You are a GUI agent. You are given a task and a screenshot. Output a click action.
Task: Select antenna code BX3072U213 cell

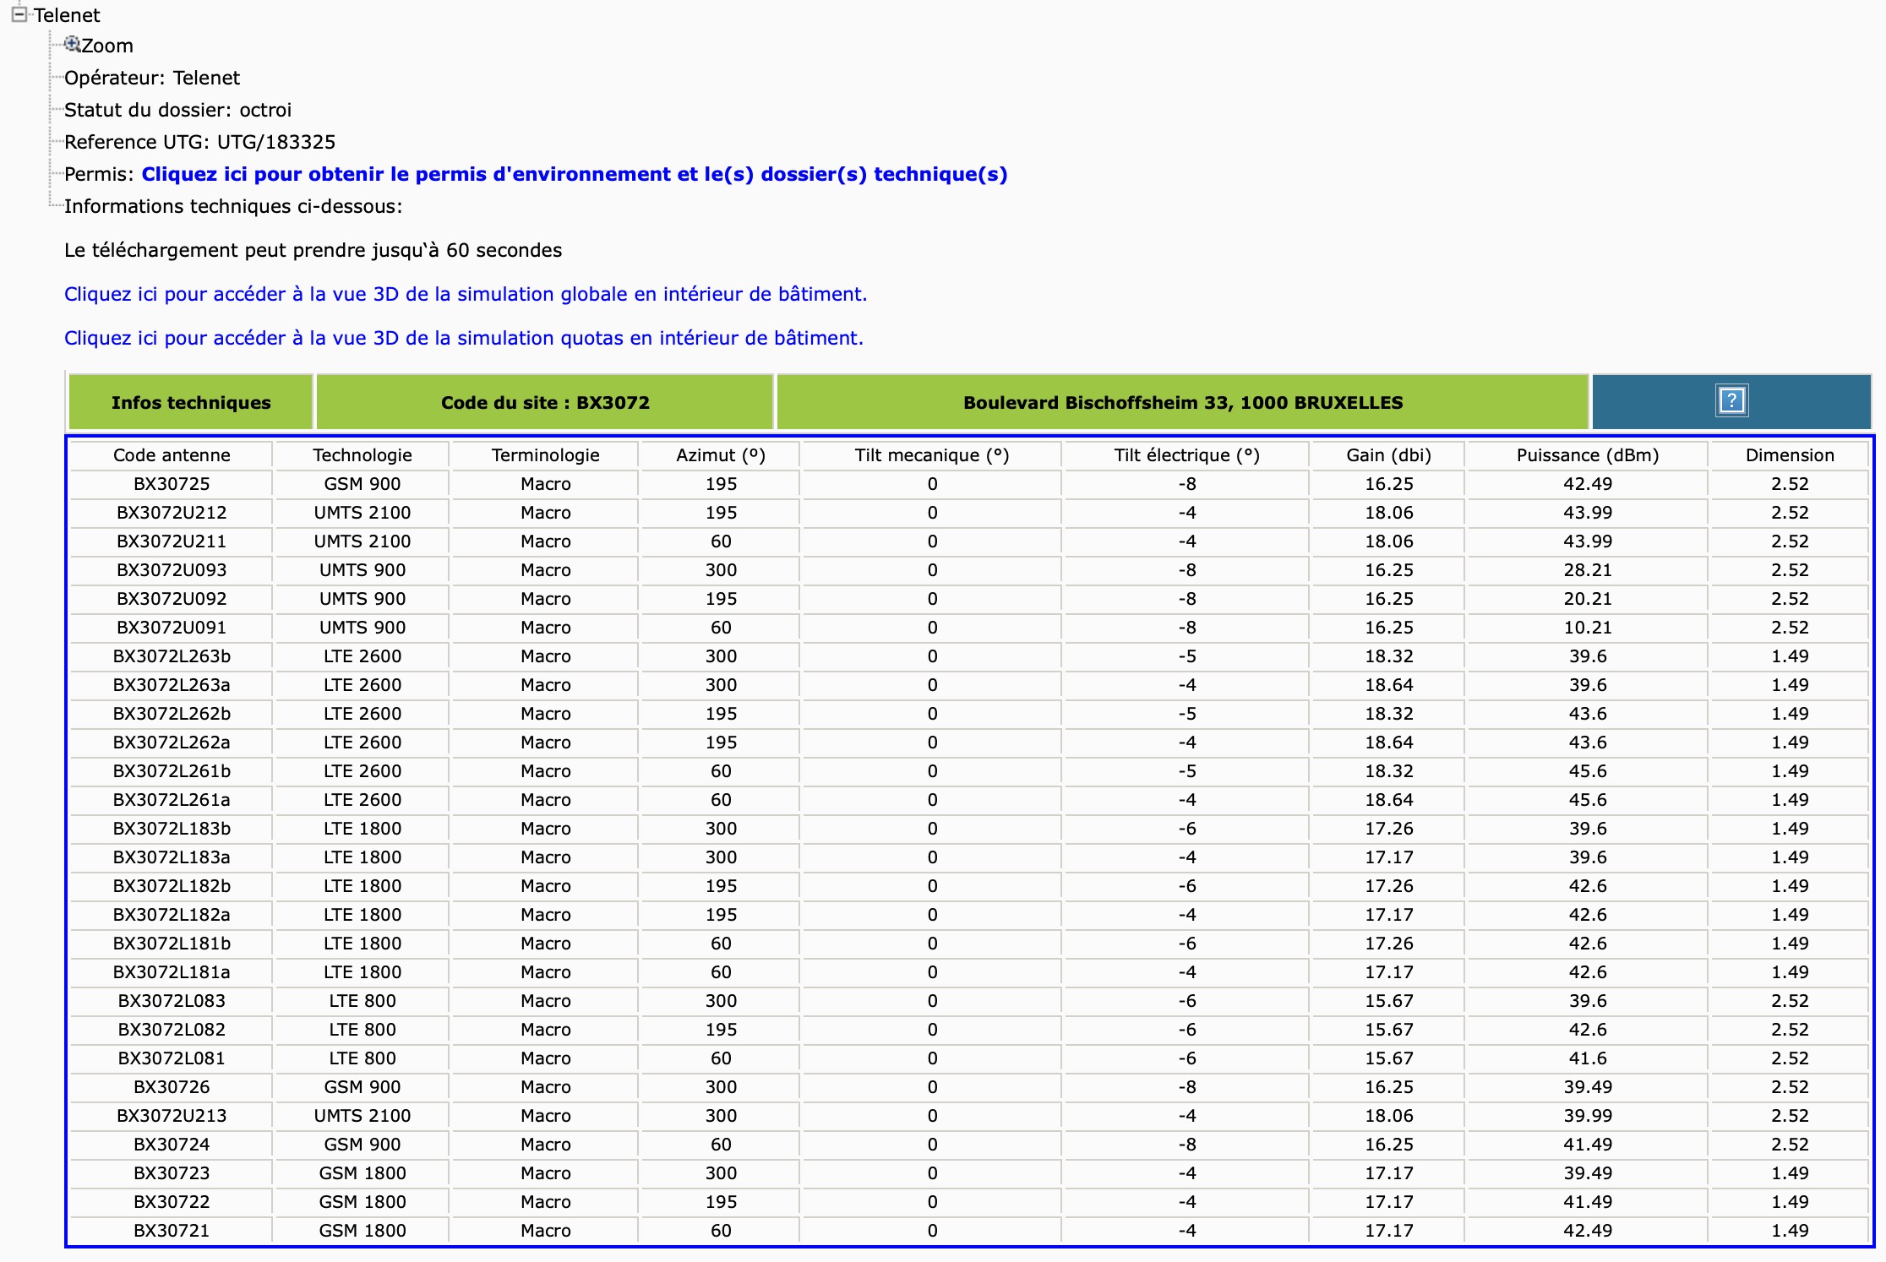point(172,1116)
